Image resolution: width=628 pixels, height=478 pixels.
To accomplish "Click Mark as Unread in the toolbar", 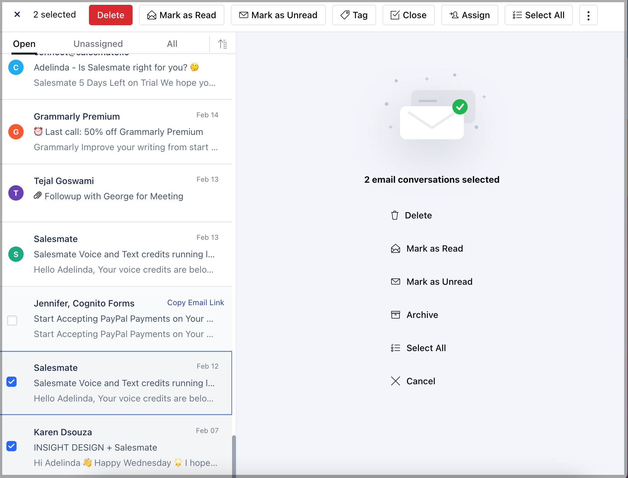I will [x=278, y=15].
